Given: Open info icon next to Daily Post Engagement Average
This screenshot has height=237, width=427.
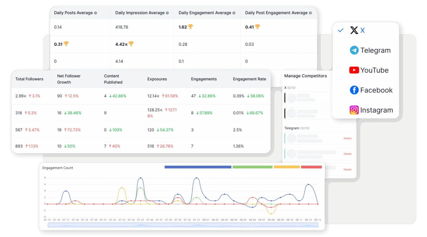Looking at the screenshot, I should pyautogui.click(x=310, y=13).
